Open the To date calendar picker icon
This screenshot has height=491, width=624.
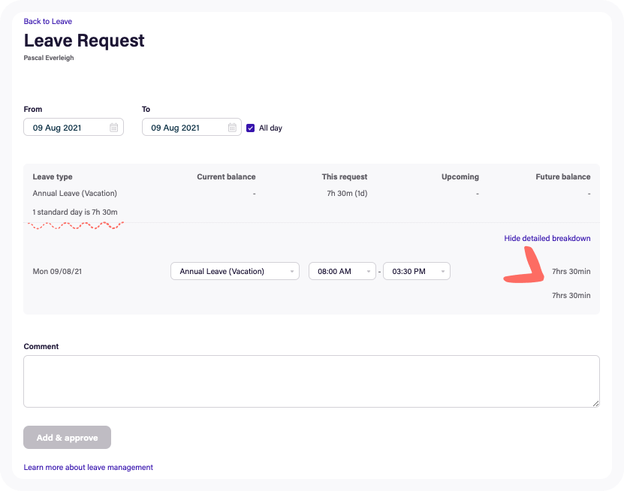(233, 128)
